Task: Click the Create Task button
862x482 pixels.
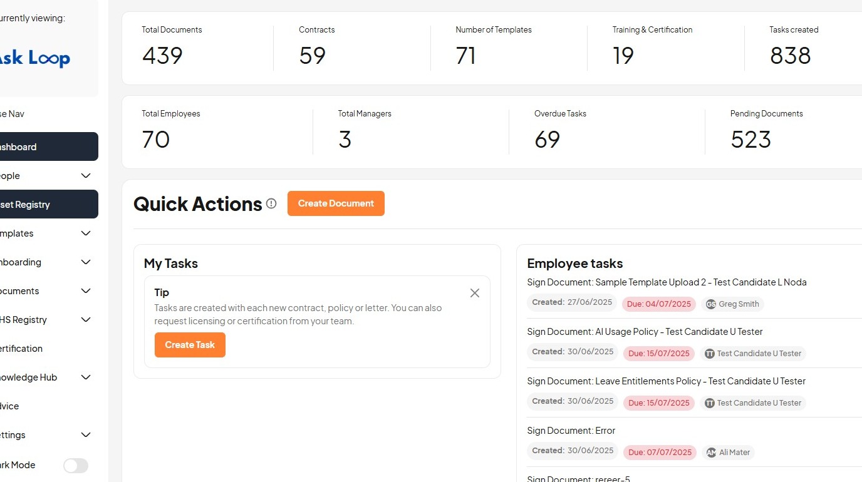Action: pos(190,345)
